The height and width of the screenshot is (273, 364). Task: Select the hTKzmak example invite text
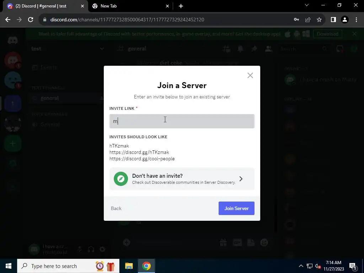(x=119, y=146)
